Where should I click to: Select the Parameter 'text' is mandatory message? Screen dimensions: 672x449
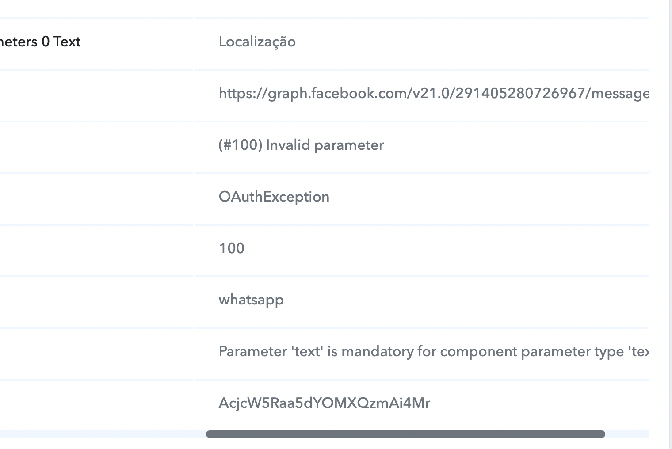434,351
